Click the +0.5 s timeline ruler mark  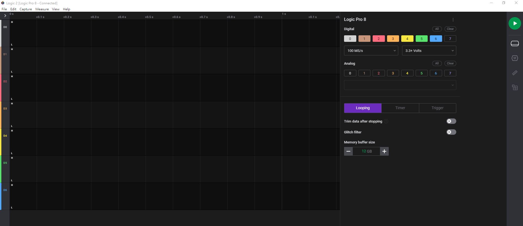coord(149,17)
